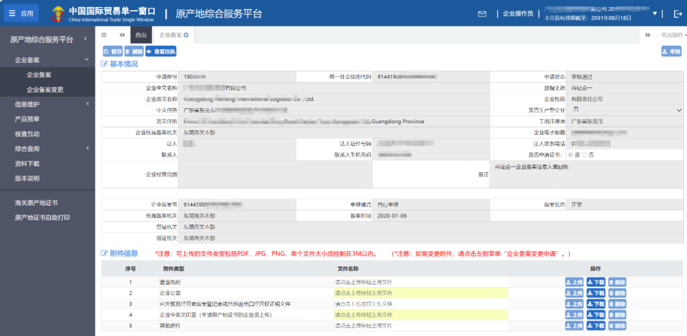Click the 企业公章 file name field
This screenshot has height=336, width=687.
[420, 293]
